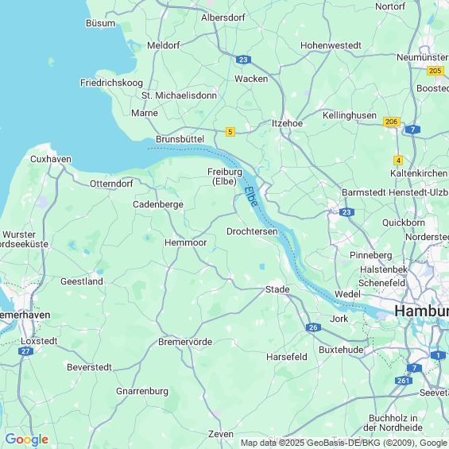Viewport: 449px width, 449px height.
Task: Click the A26 highway shield near Jork
Action: click(313, 327)
